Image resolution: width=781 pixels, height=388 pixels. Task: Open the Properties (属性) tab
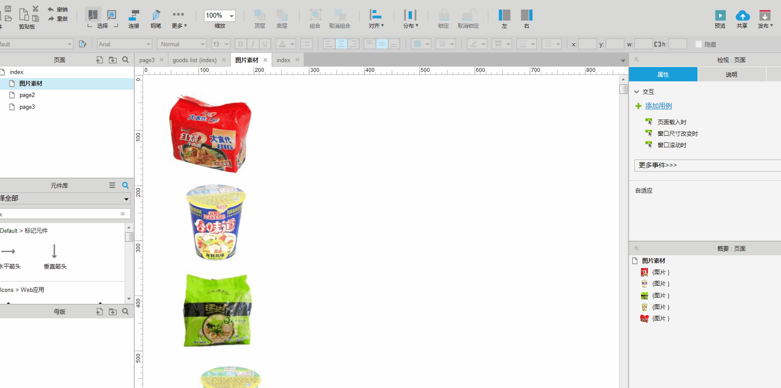pos(663,75)
